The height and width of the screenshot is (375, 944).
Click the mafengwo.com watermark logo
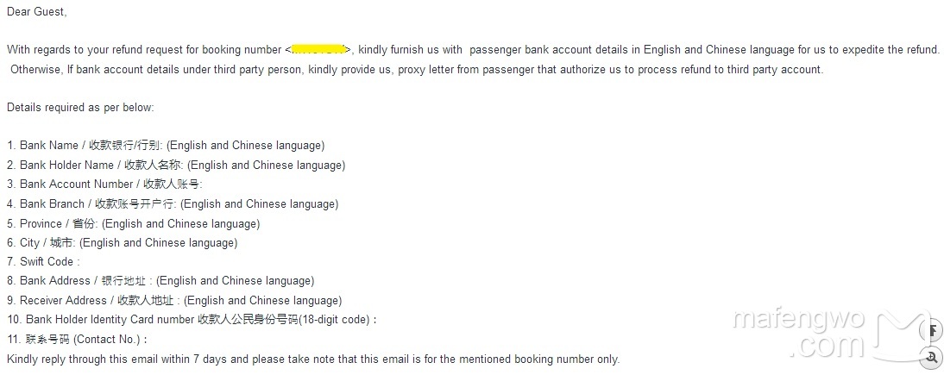tap(831, 333)
